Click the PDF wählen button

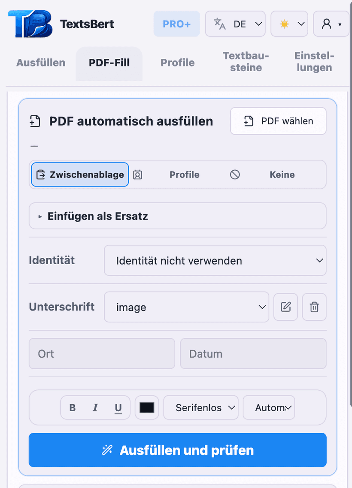278,121
